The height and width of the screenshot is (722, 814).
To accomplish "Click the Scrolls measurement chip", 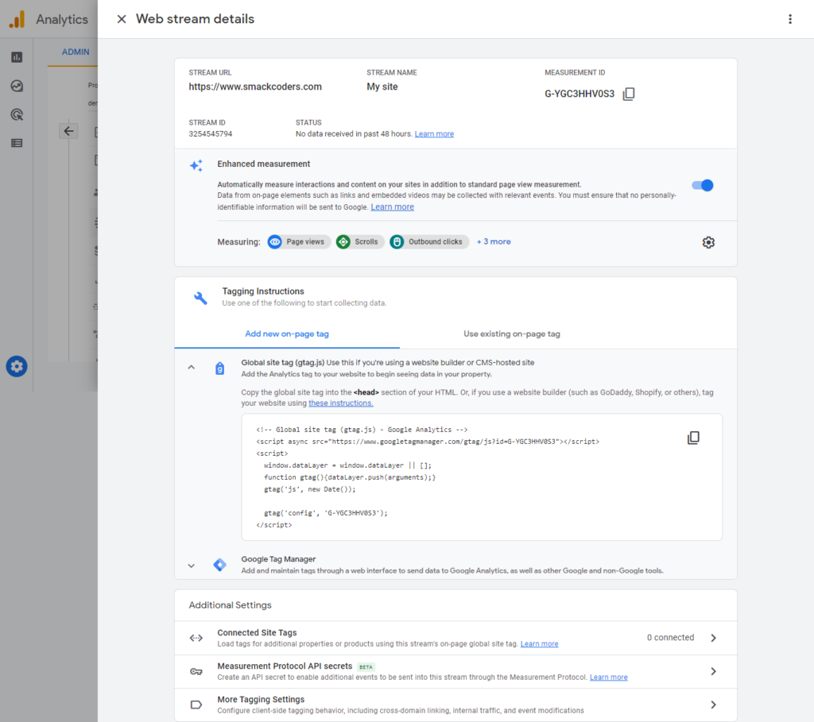I will [360, 241].
